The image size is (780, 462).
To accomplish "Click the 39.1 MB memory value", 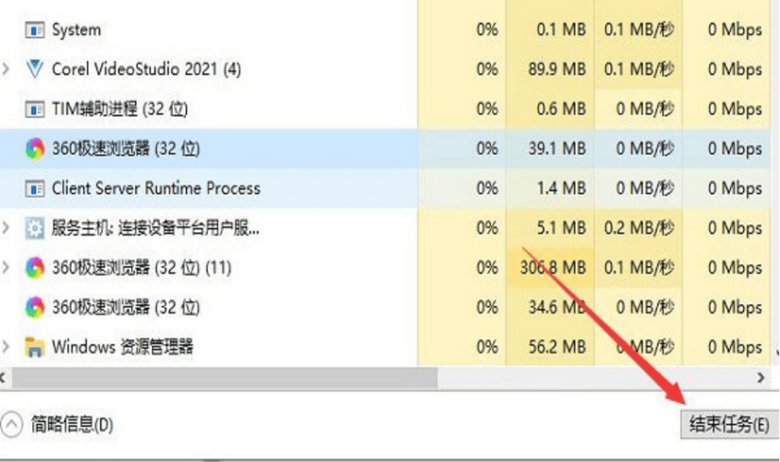I will [x=557, y=149].
